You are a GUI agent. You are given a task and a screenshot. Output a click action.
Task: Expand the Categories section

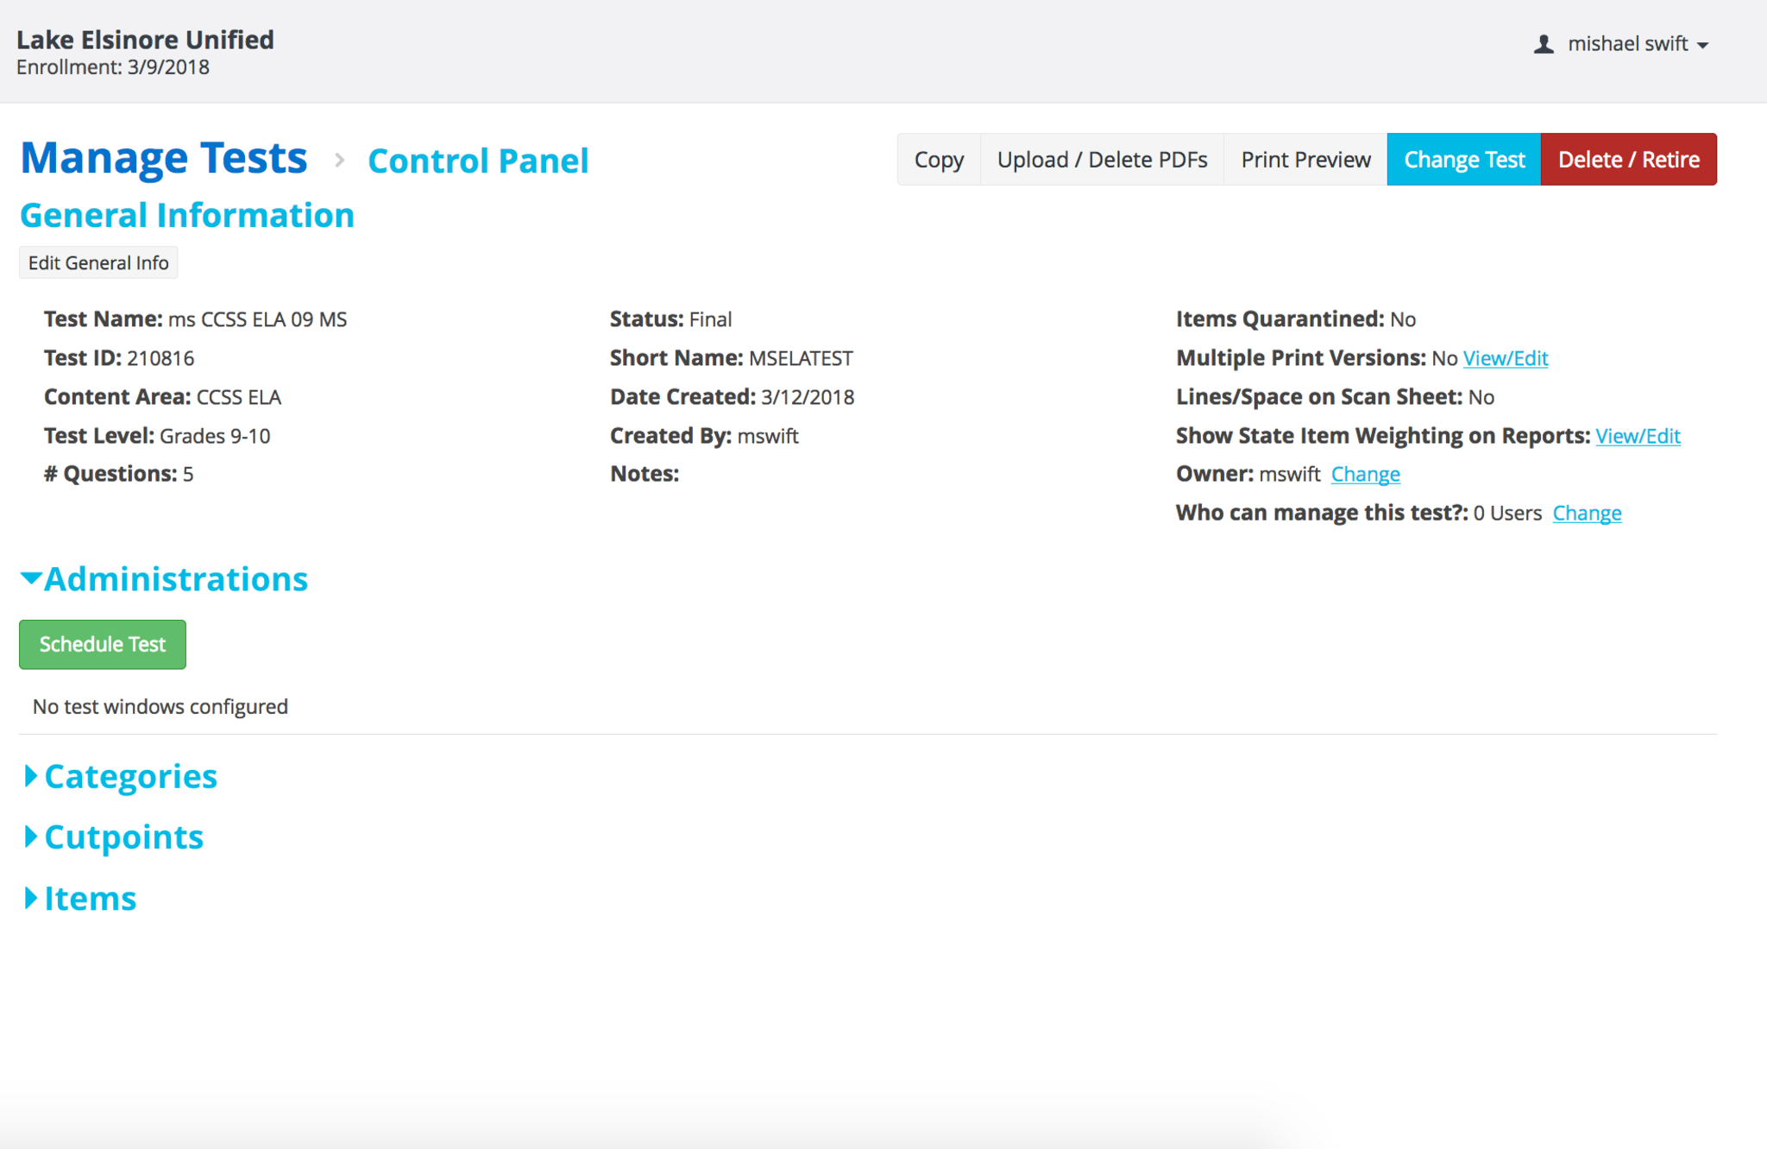pyautogui.click(x=119, y=777)
